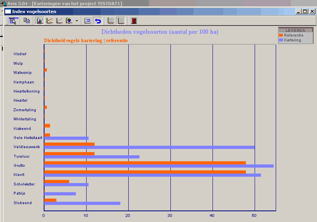
Task: Copy the chart with the copy icon
Action: (27, 21)
